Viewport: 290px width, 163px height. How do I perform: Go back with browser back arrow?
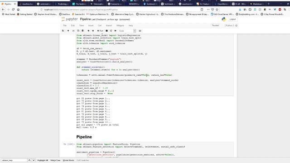pyautogui.click(x=3, y=10)
